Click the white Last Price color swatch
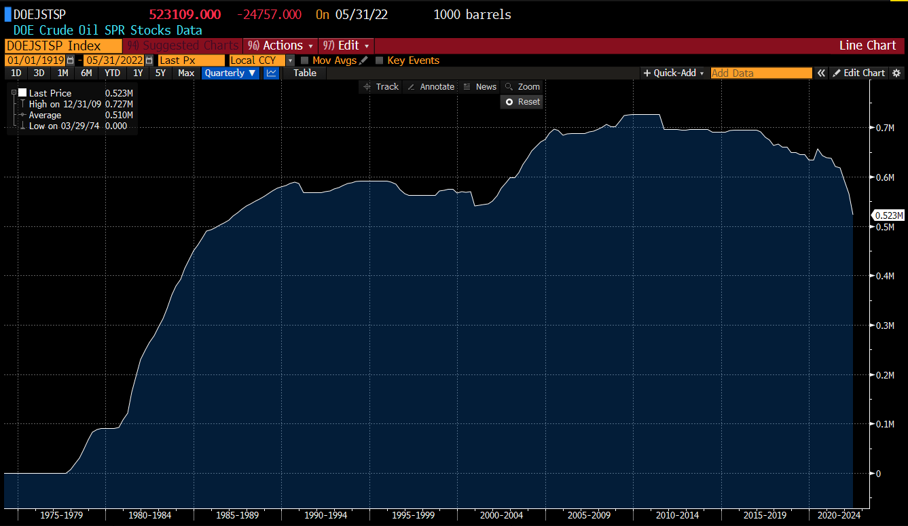Screen dimensions: 908x526 pyautogui.click(x=22, y=93)
